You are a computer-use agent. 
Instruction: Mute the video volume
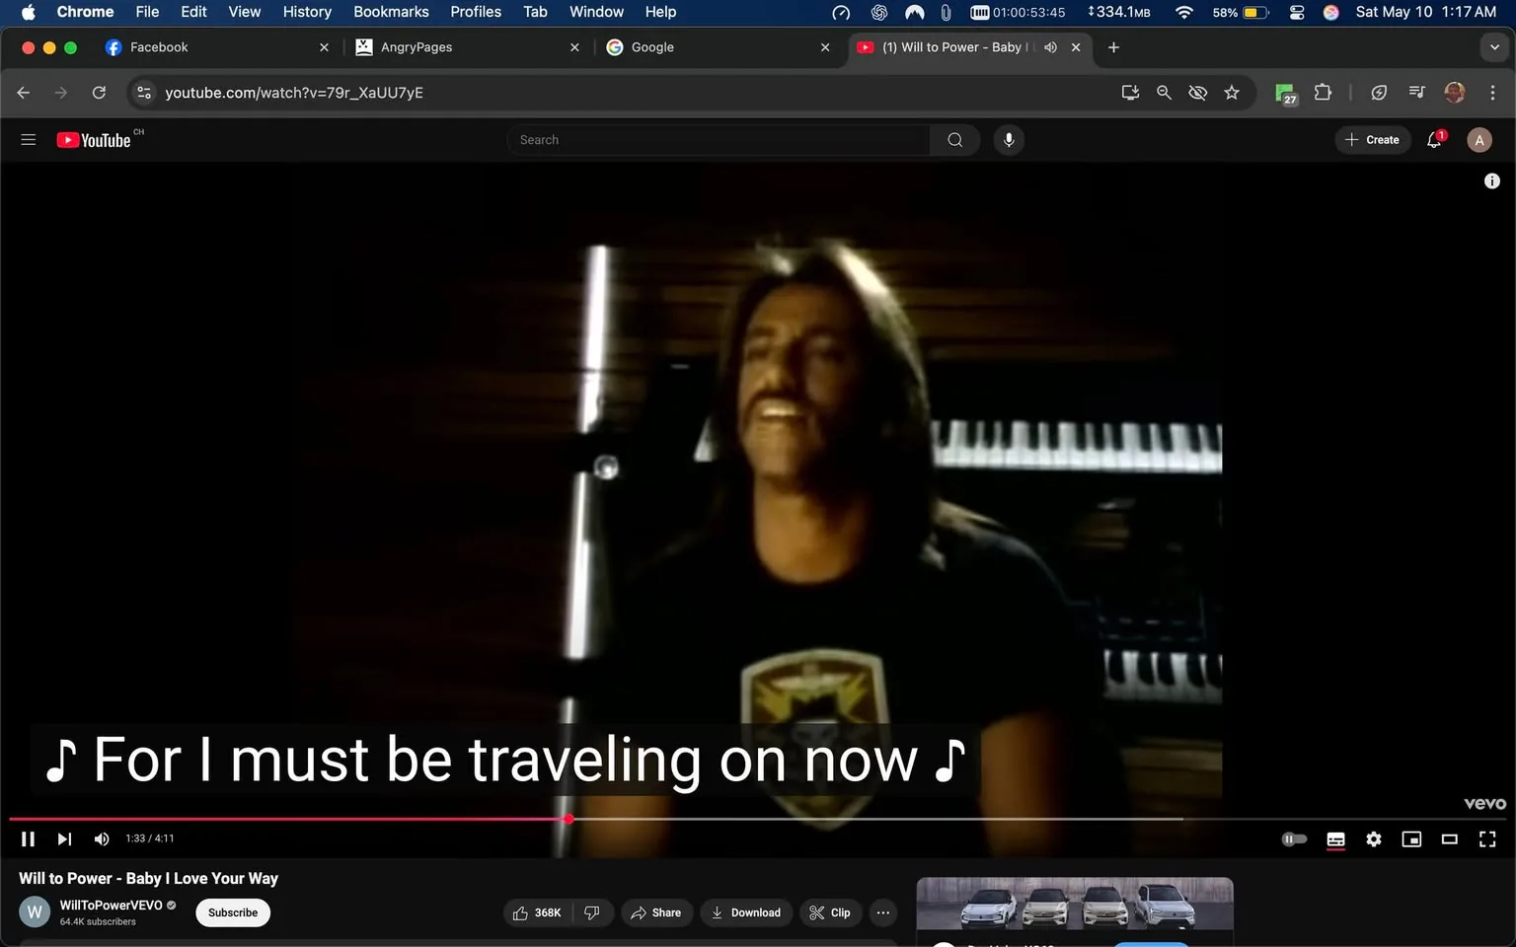[101, 838]
